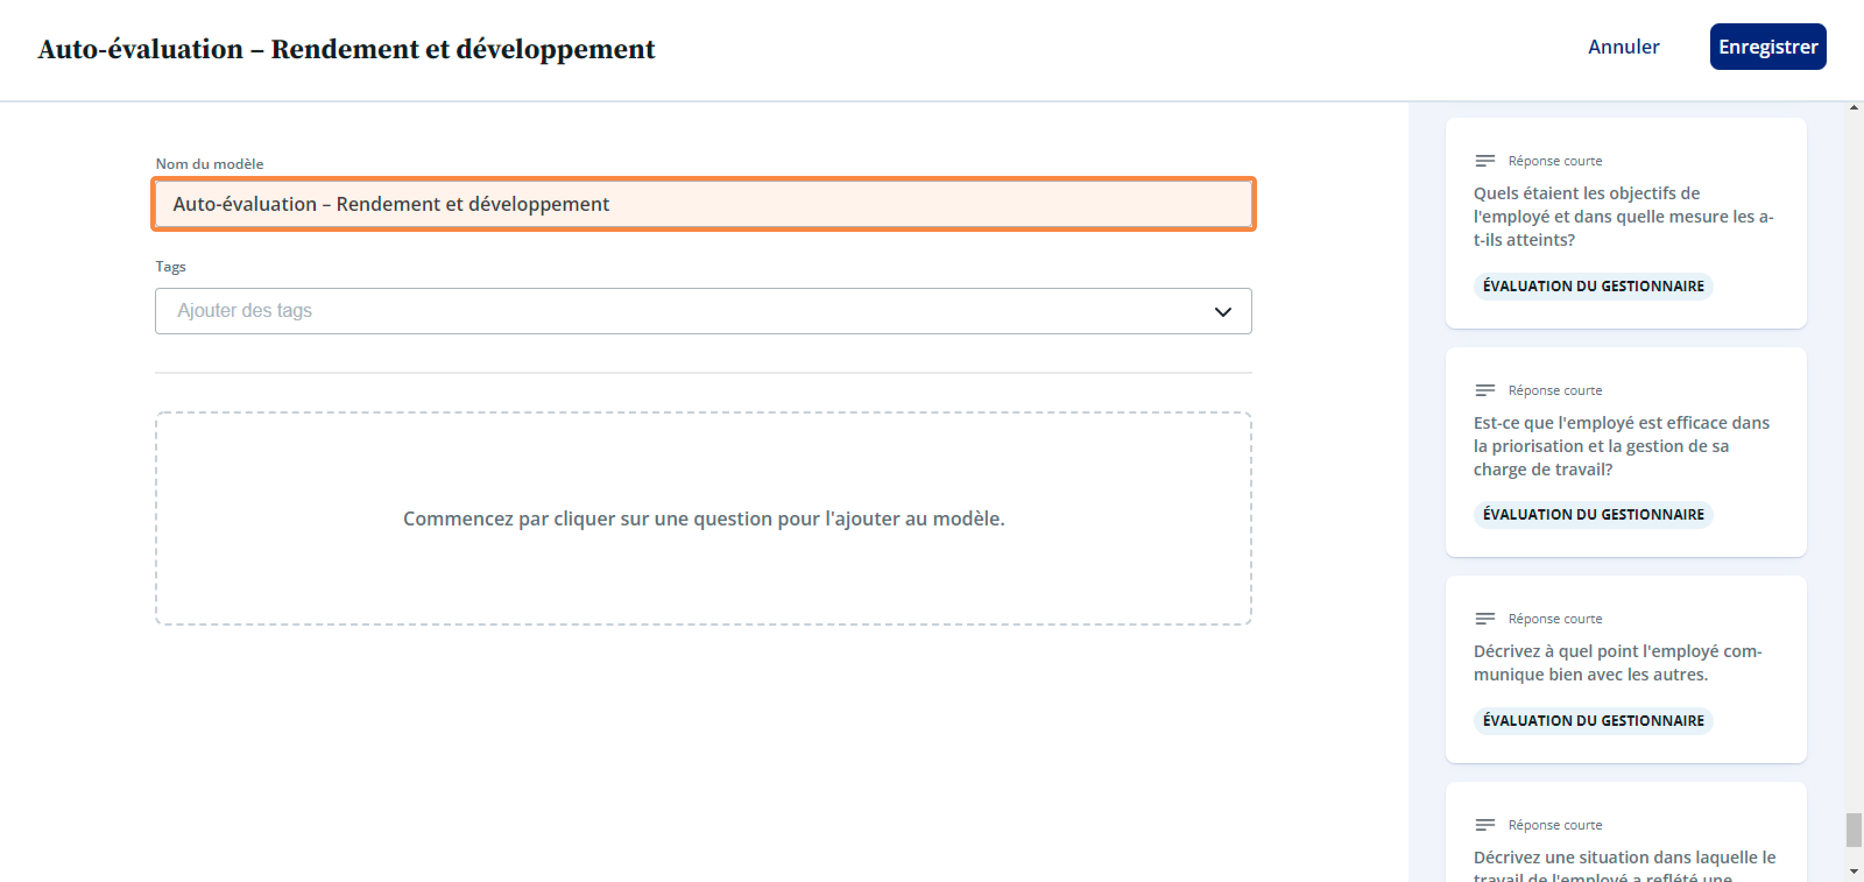Viewport: 1864px width, 882px height.
Task: Click 'Réponse courte' label on 'Décrivez une situation' card
Action: [x=1554, y=825]
